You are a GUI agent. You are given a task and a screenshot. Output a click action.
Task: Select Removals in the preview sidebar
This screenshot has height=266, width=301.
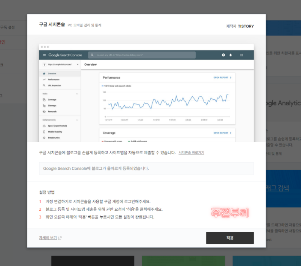click(60, 111)
